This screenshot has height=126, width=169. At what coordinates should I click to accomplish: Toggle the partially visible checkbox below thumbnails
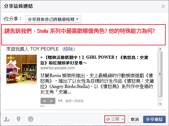pyautogui.click(x=42, y=106)
